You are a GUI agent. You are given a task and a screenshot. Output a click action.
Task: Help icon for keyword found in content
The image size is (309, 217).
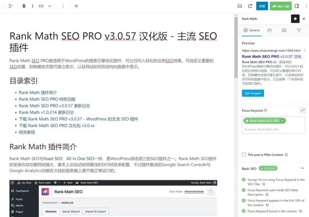[x=300, y=211]
